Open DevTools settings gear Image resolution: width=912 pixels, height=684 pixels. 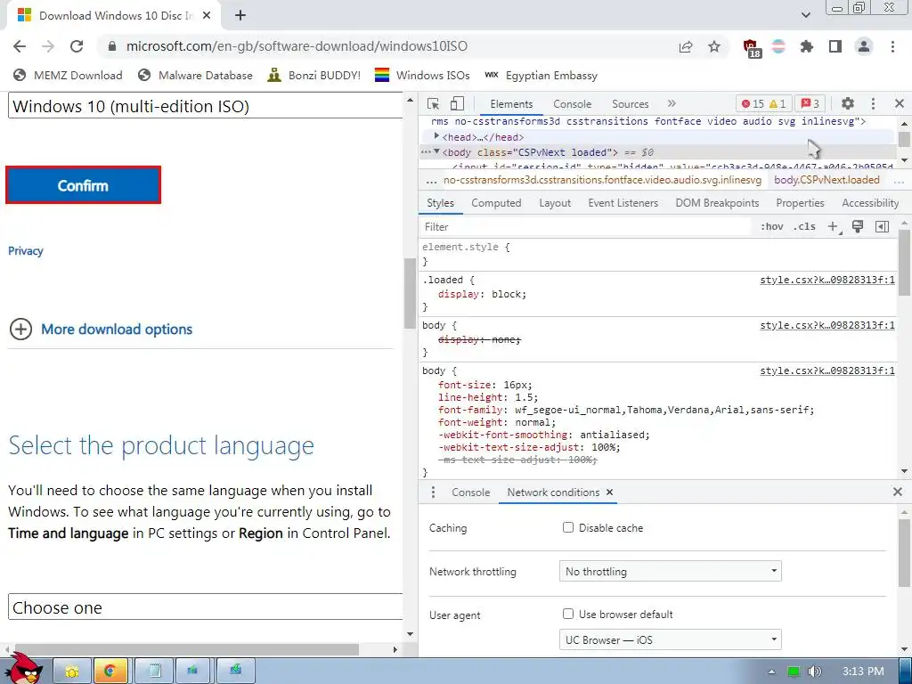click(848, 103)
